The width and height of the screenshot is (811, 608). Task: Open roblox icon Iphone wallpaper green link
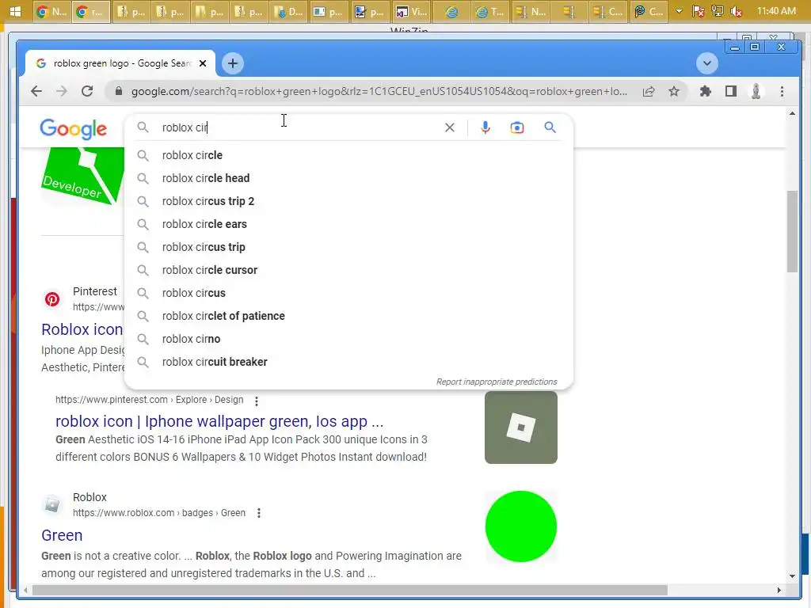pyautogui.click(x=219, y=421)
